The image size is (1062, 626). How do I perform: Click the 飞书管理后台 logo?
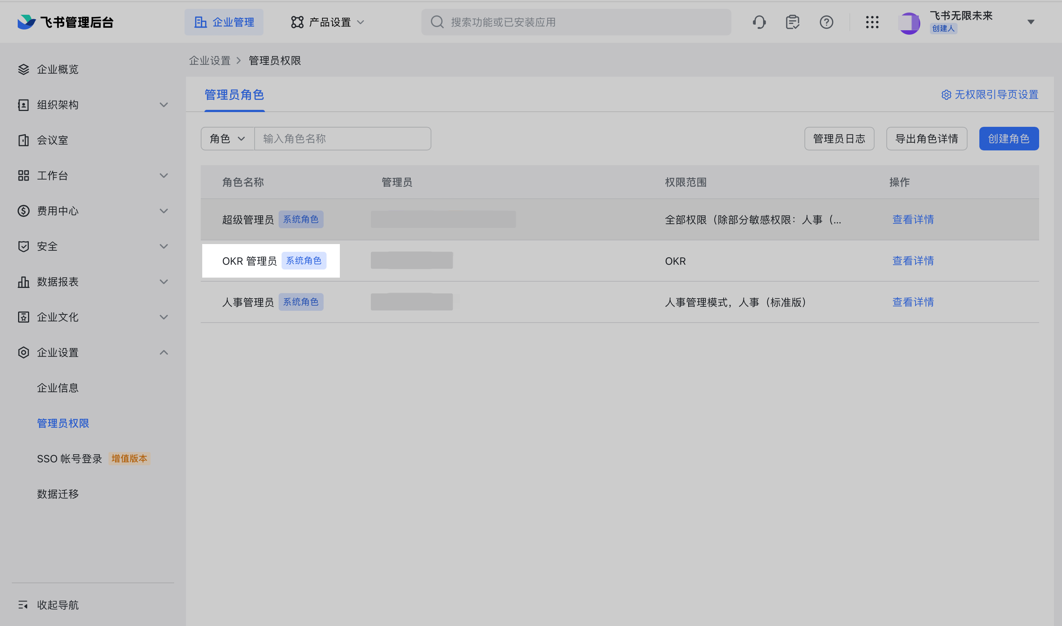[65, 22]
